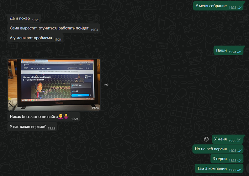Click the "Там 3 компании" message text

(212, 169)
